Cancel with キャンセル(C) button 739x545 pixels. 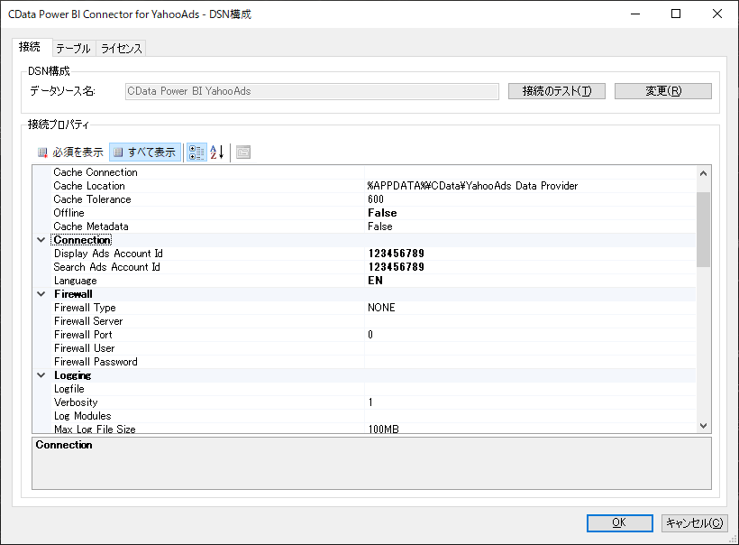pos(694,522)
